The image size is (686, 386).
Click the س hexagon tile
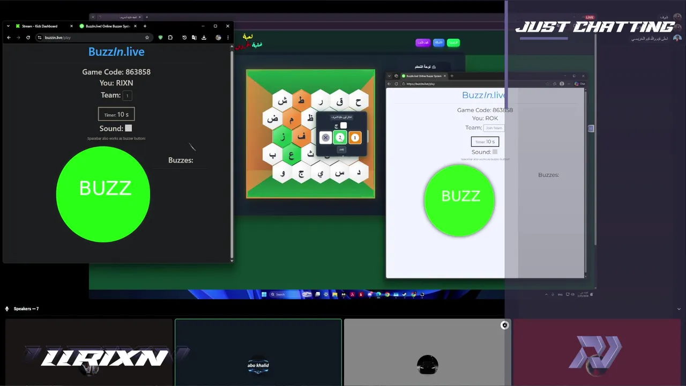(340, 173)
